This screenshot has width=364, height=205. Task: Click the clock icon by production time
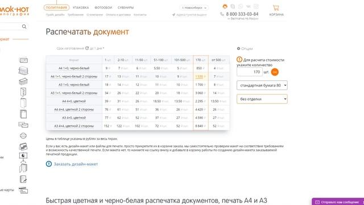87,48
